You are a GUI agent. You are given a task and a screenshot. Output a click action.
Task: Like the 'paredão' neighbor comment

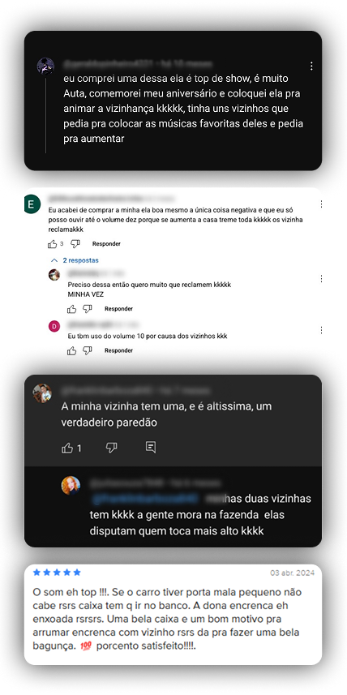pyautogui.click(x=67, y=448)
